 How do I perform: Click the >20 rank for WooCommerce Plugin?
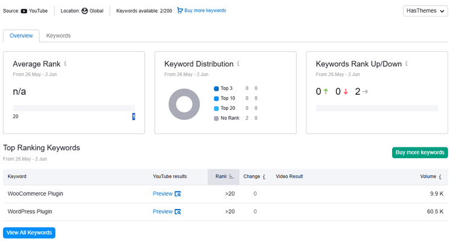[230, 194]
